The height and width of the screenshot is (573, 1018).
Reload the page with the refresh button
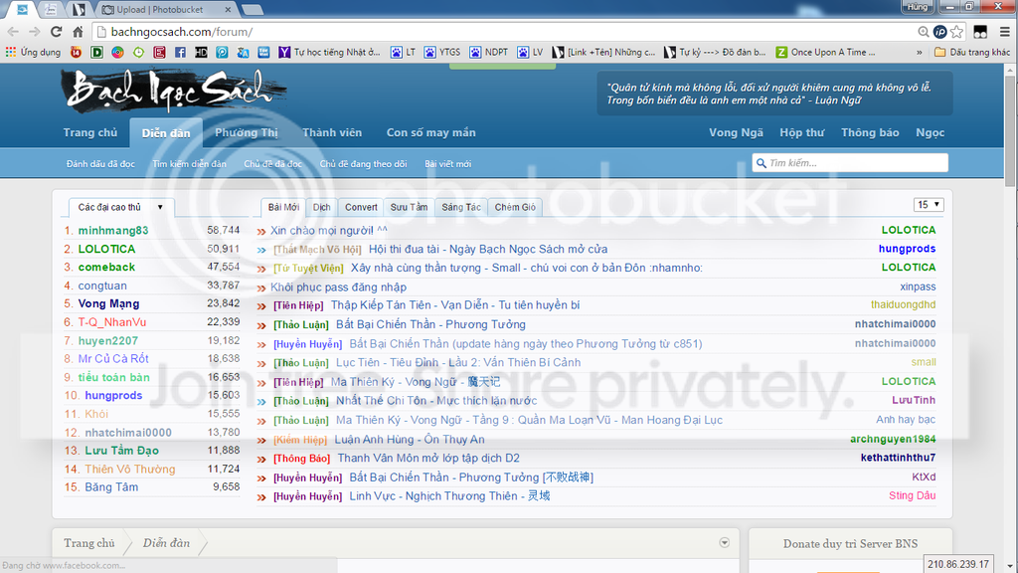pos(55,32)
